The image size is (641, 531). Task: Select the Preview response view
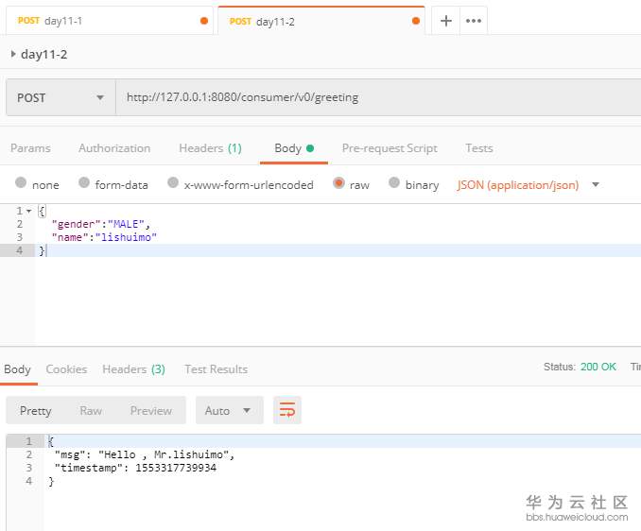click(x=151, y=410)
